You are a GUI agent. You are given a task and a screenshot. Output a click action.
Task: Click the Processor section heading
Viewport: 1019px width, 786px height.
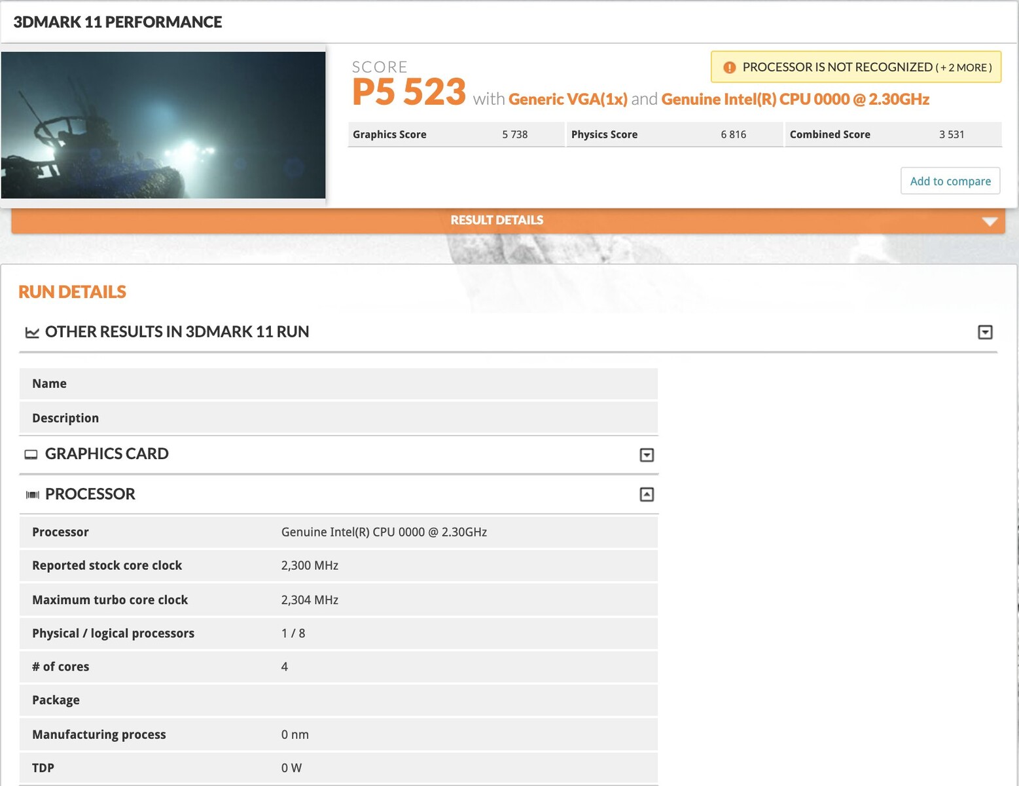[x=90, y=495]
